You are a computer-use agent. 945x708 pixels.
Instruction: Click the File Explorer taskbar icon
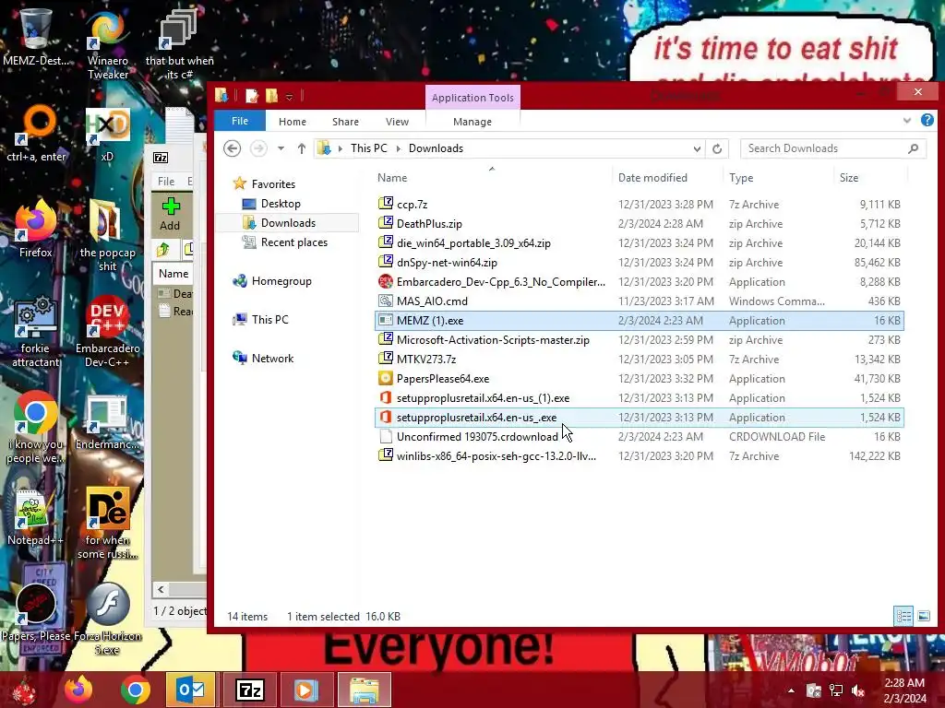point(364,690)
